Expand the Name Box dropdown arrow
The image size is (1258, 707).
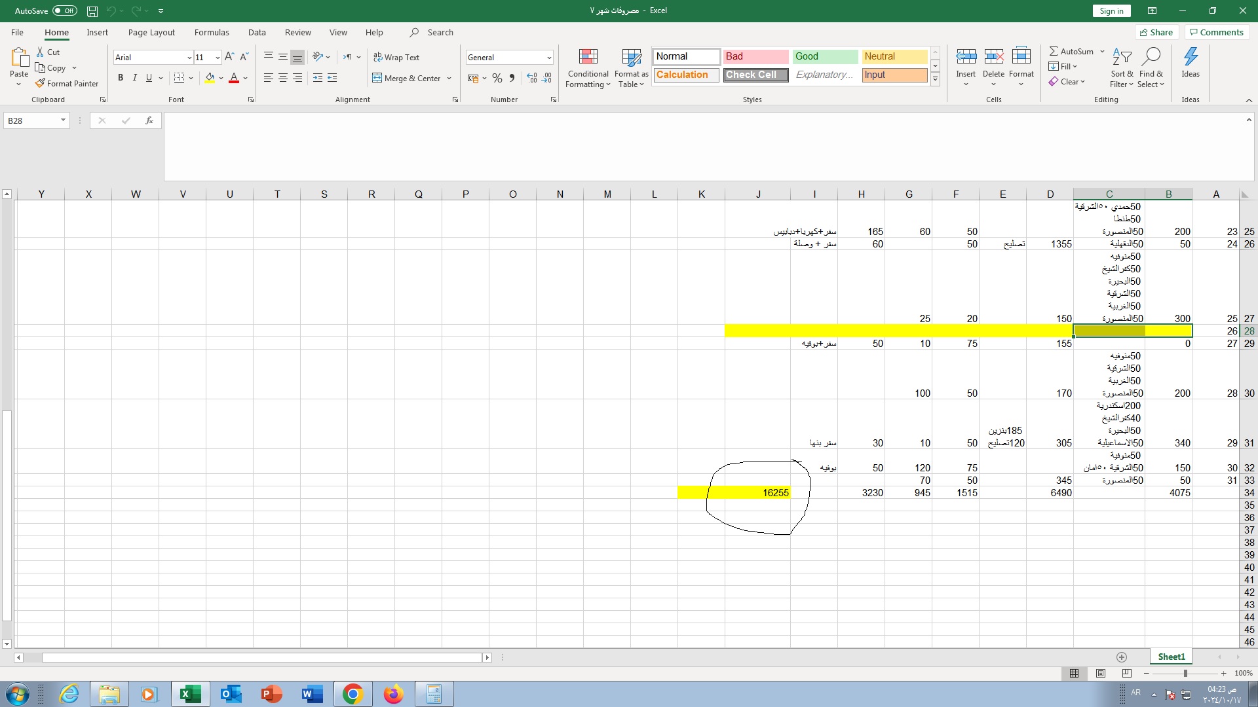click(63, 120)
